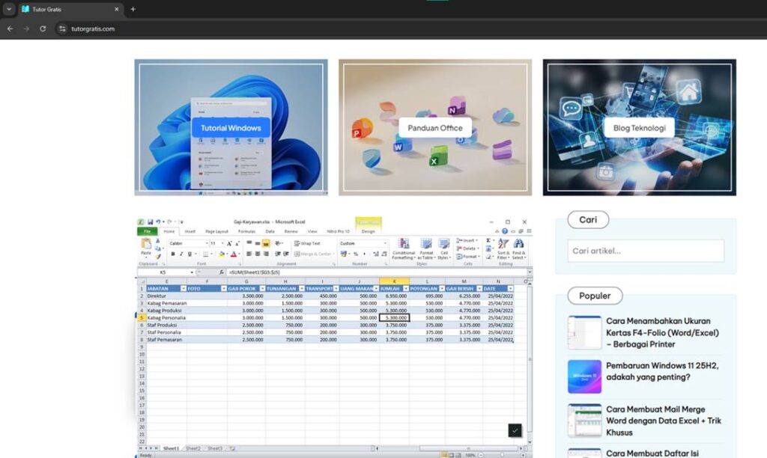Toggle italic formatting

pos(181,254)
